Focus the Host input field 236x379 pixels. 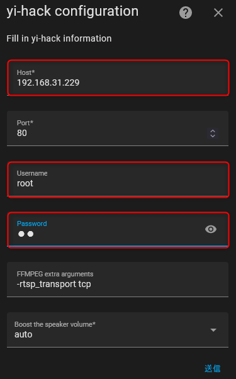(x=118, y=77)
